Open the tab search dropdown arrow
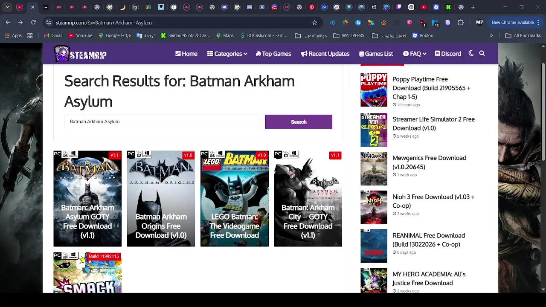Image resolution: width=546 pixels, height=307 pixels. [7, 7]
